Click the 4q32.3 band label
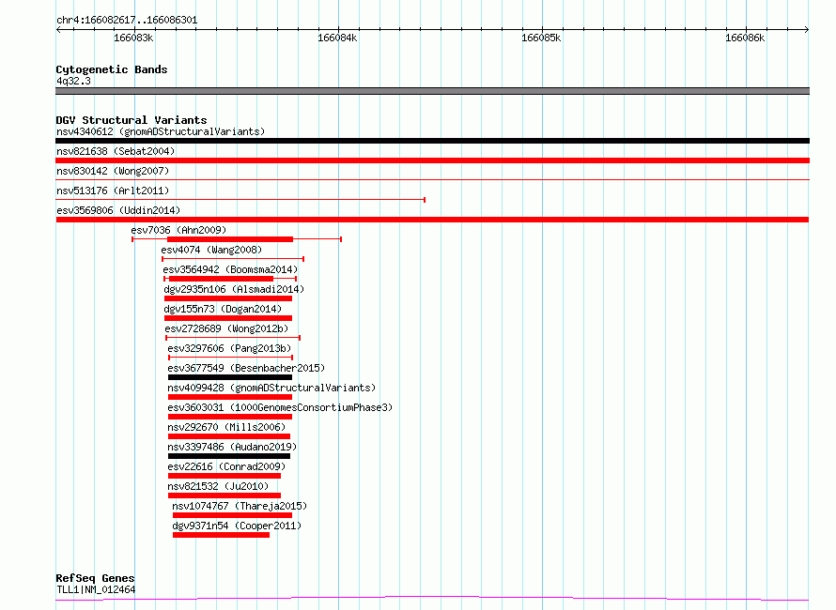 (x=73, y=81)
